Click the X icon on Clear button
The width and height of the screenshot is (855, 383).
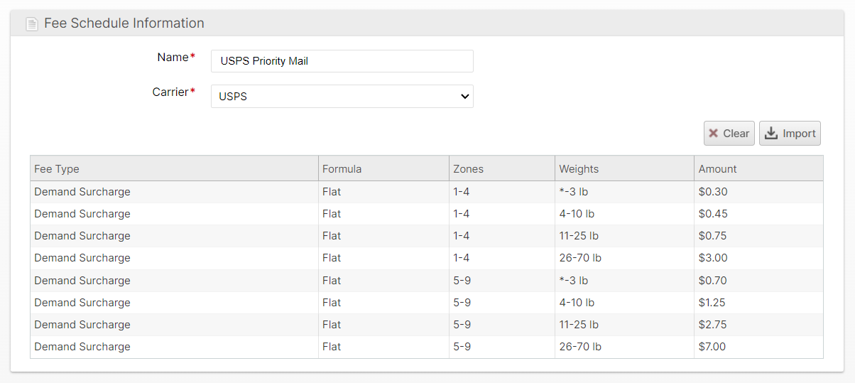click(714, 134)
